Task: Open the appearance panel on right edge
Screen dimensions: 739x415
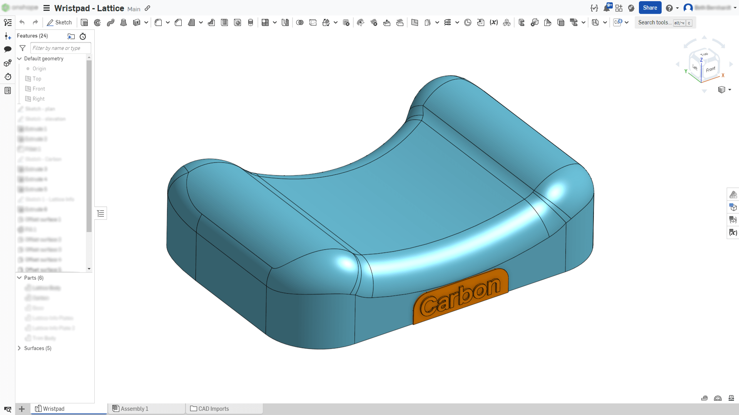Action: [733, 195]
